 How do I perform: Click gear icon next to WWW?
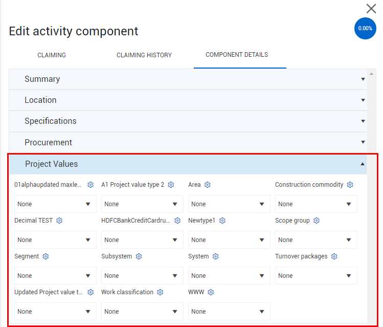211,292
